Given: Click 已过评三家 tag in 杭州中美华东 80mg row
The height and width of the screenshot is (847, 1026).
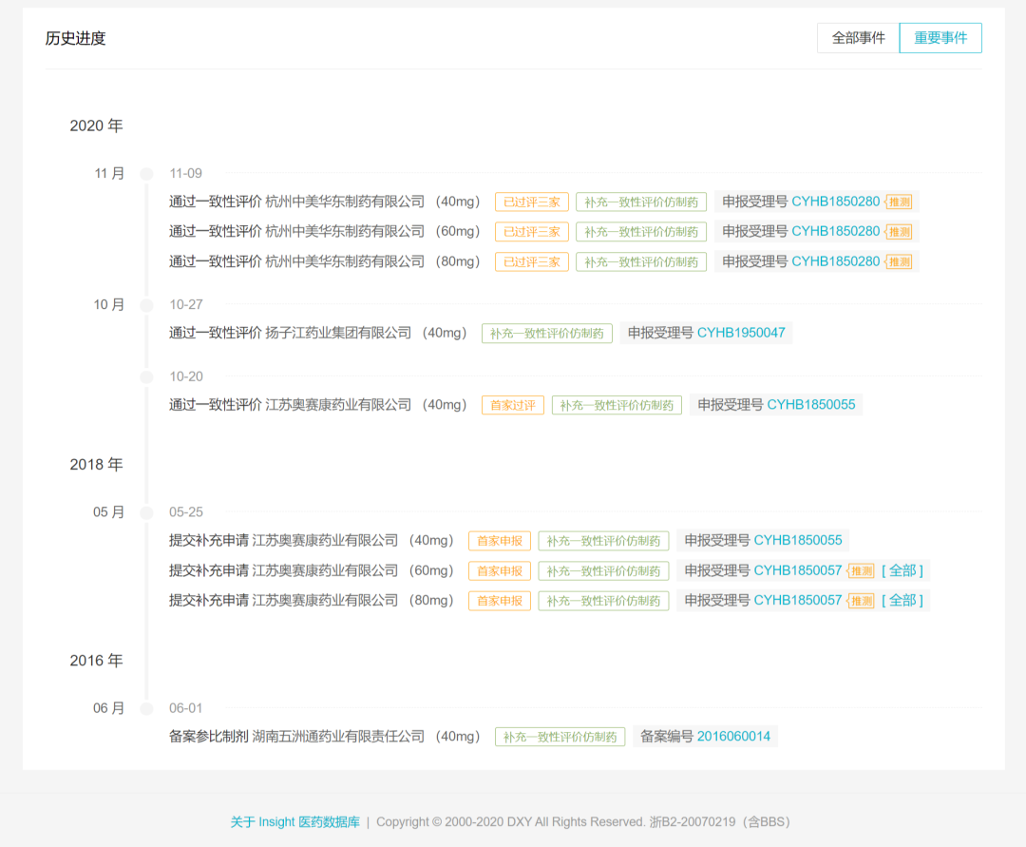Looking at the screenshot, I should [x=532, y=262].
